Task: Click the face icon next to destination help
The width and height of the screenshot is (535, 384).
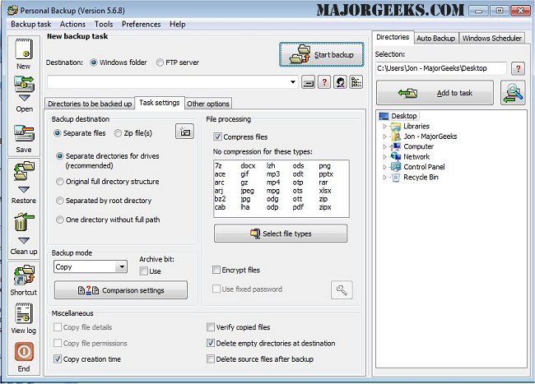Action: tap(340, 82)
